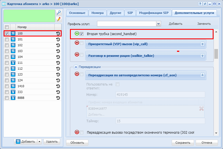Screen dimensions: 223x149
Task: Click history icon for subscriber 8888
Action: (x=58, y=98)
